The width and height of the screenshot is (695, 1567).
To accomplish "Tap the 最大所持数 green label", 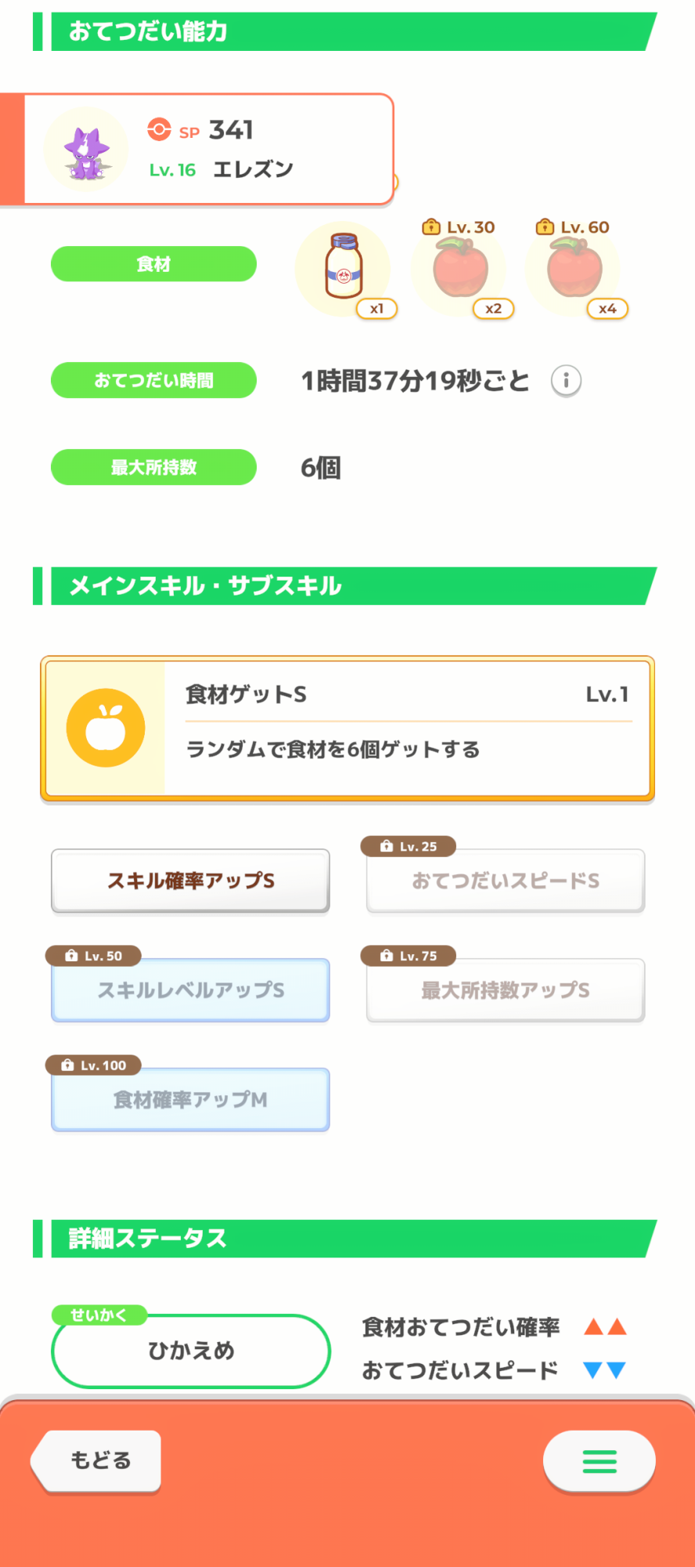I will [x=153, y=467].
